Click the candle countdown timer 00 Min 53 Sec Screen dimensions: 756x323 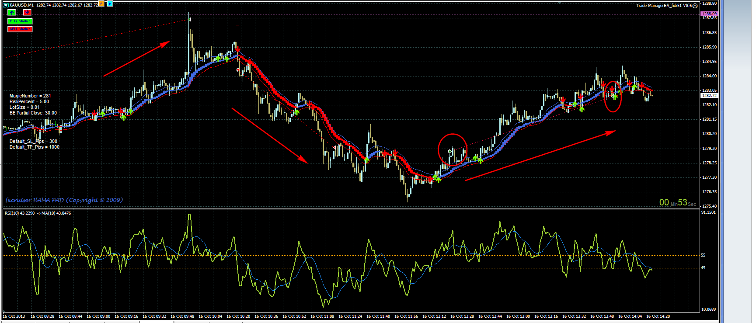tap(678, 202)
